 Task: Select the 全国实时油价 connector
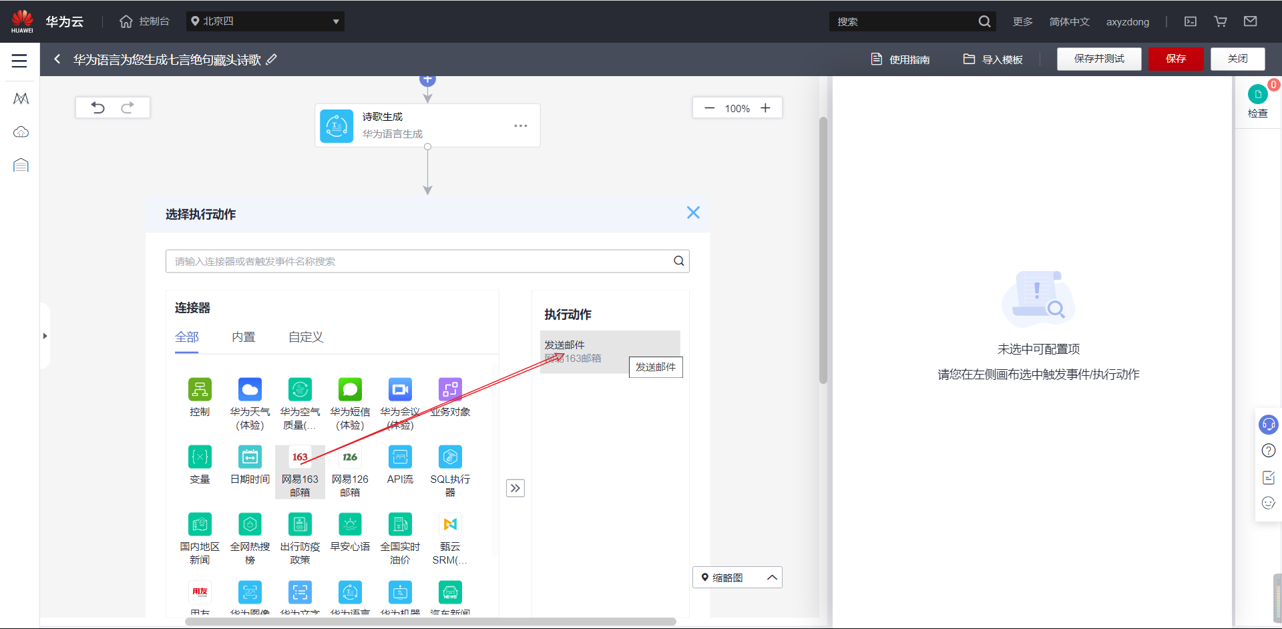(x=400, y=539)
